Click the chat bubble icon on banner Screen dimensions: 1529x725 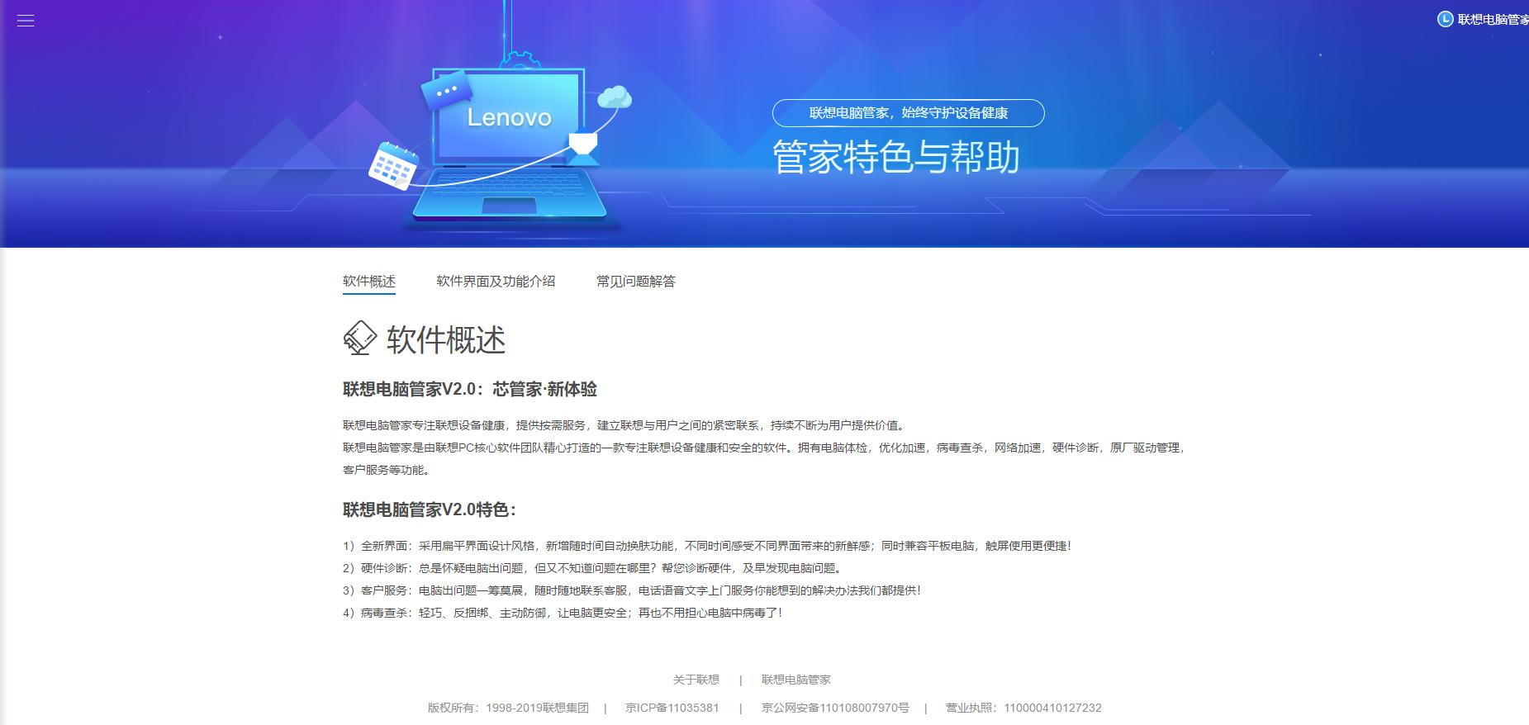446,91
